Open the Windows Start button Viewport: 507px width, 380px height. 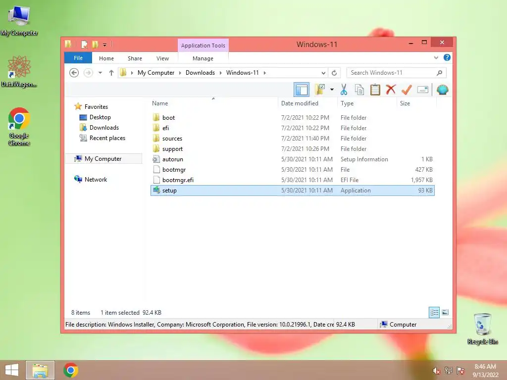[x=12, y=370]
